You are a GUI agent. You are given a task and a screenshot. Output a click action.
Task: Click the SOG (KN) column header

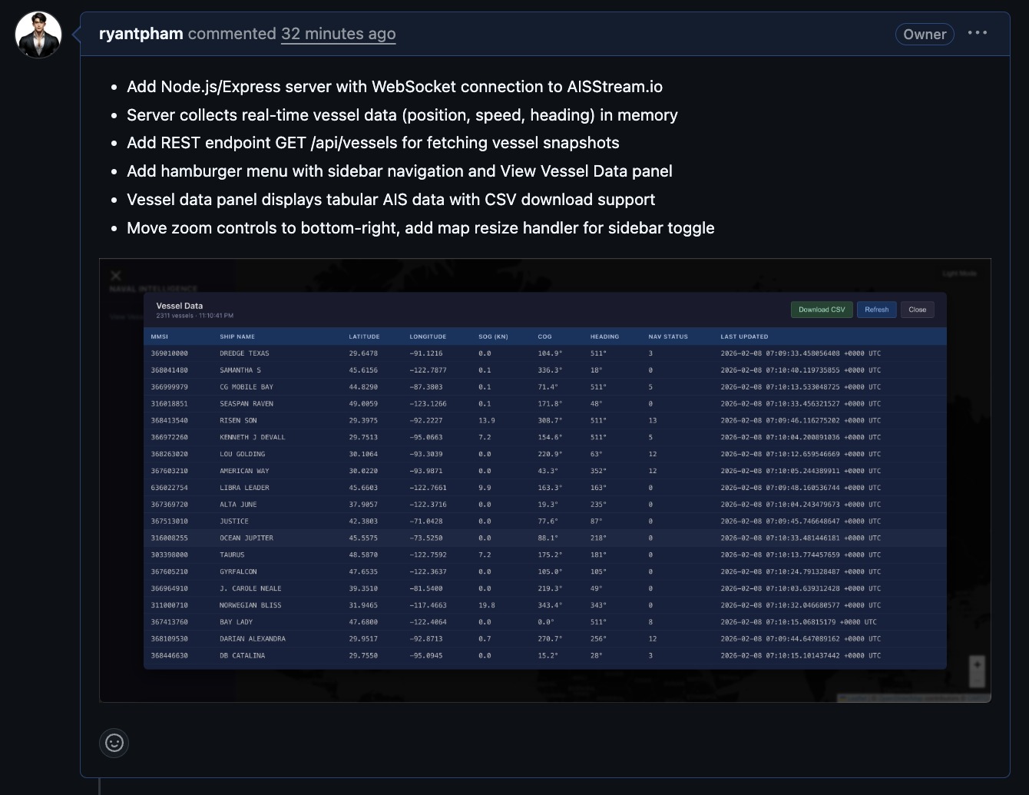tap(493, 336)
